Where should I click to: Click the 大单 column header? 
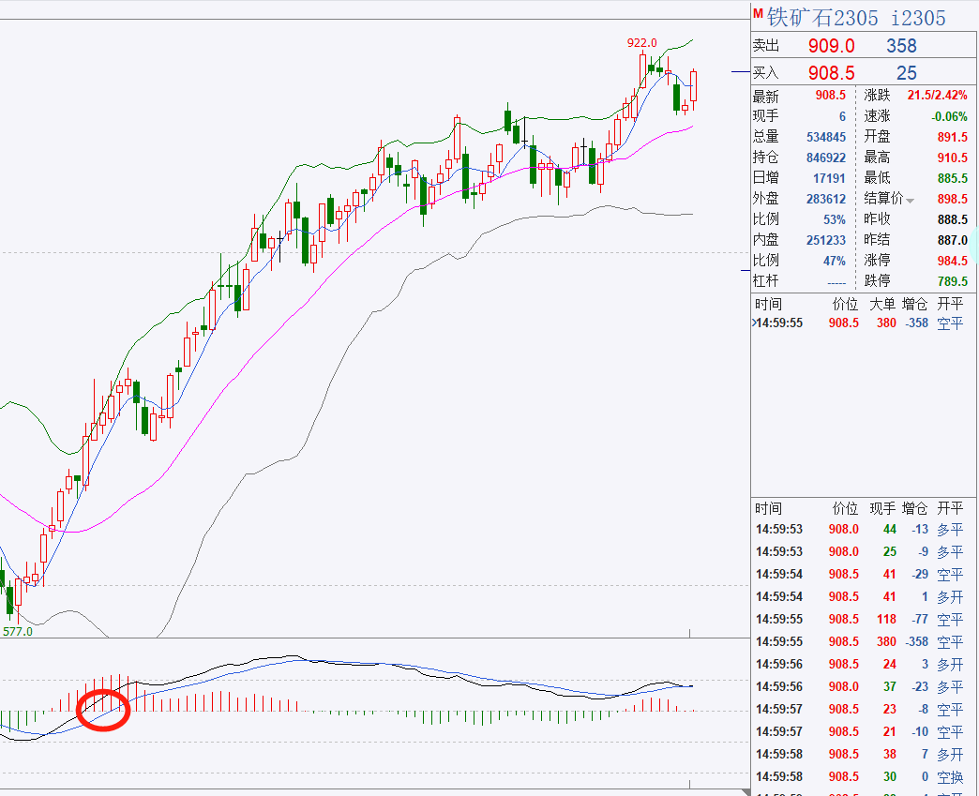coord(881,304)
